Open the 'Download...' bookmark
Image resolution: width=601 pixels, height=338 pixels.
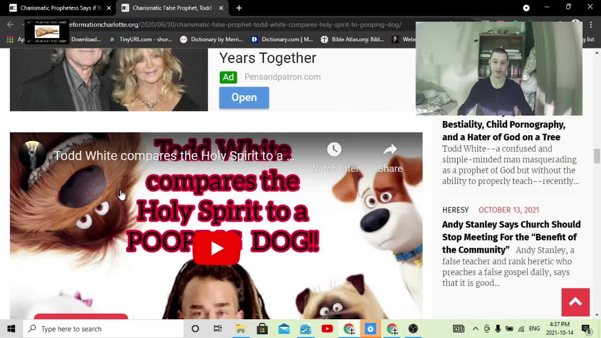coord(86,39)
